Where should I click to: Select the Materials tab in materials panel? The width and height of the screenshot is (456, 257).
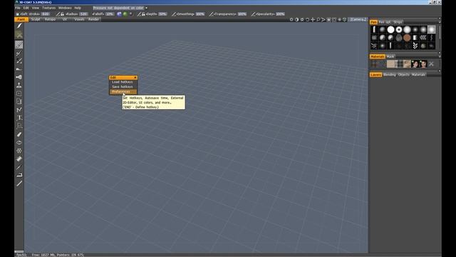click(x=377, y=56)
